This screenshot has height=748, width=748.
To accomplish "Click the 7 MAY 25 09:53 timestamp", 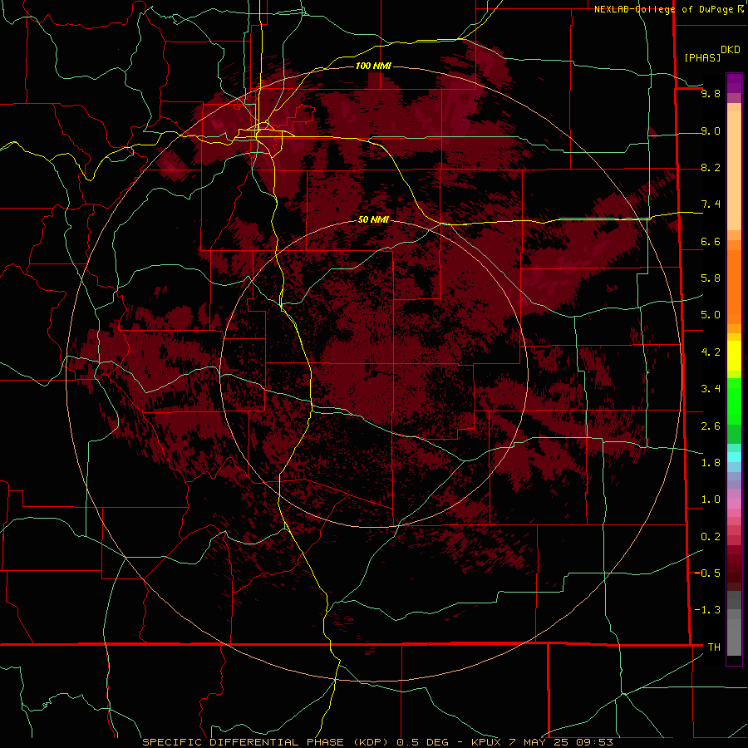I will (560, 742).
